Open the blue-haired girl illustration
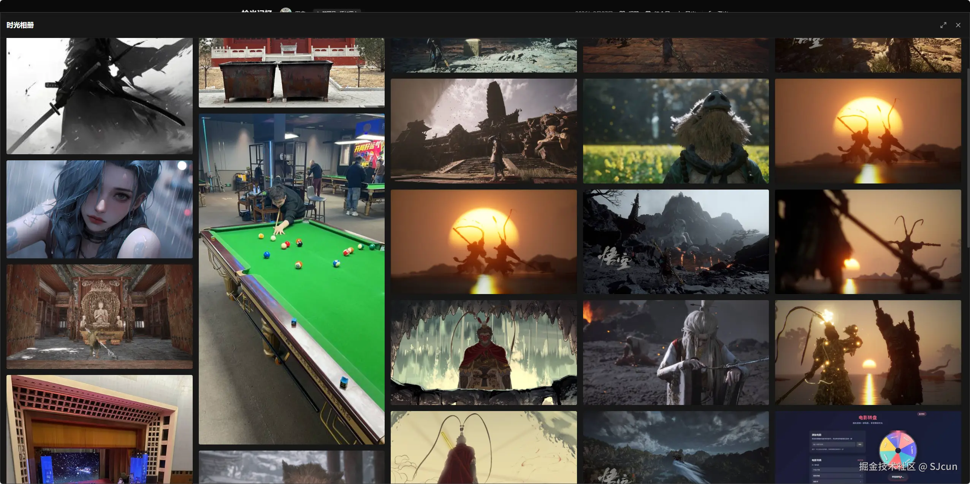This screenshot has height=484, width=970. tap(99, 209)
